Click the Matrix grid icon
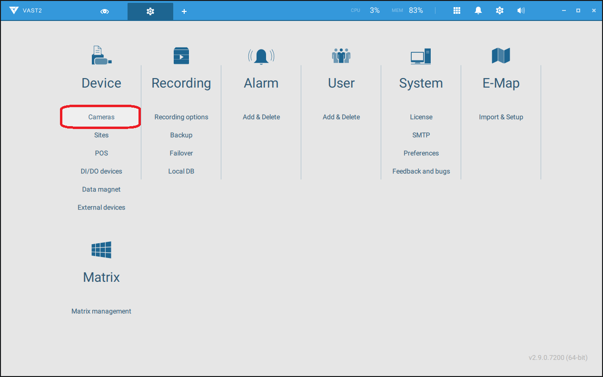The image size is (603, 377). coord(101,250)
